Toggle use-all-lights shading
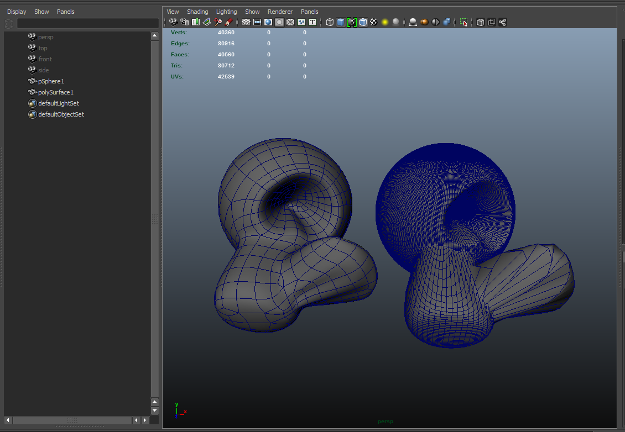Viewport: 625px width, 432px height. pyautogui.click(x=384, y=23)
